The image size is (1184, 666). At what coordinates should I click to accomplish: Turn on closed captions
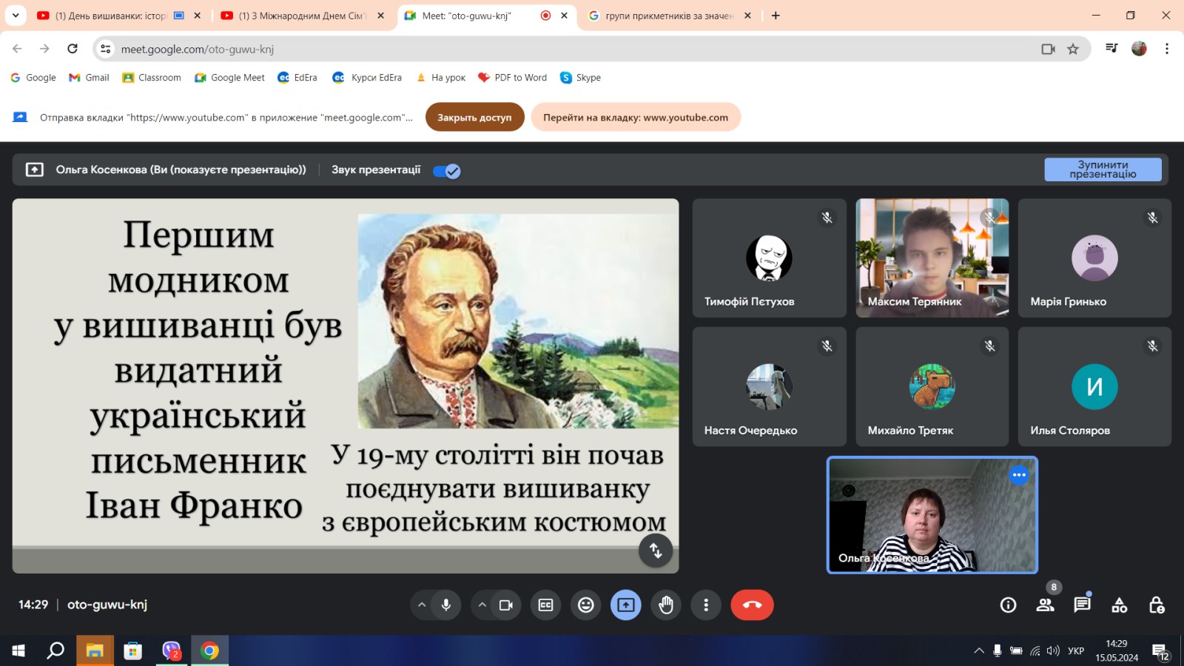[545, 605]
